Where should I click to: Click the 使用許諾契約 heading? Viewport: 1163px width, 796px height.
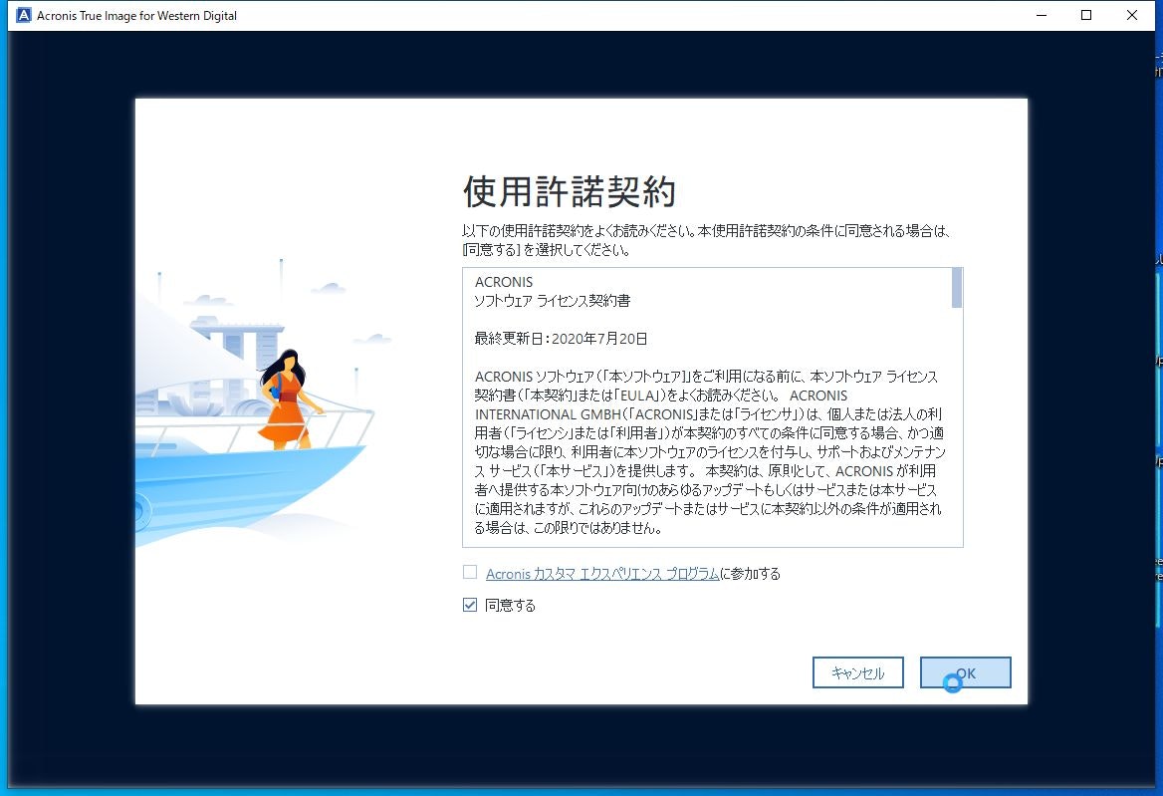(x=569, y=192)
